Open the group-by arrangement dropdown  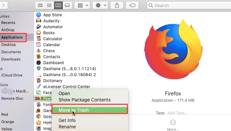(82, 5)
